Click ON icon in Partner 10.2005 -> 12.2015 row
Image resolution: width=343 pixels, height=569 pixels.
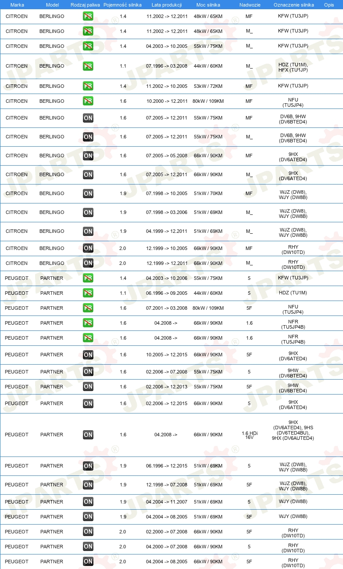(88, 355)
